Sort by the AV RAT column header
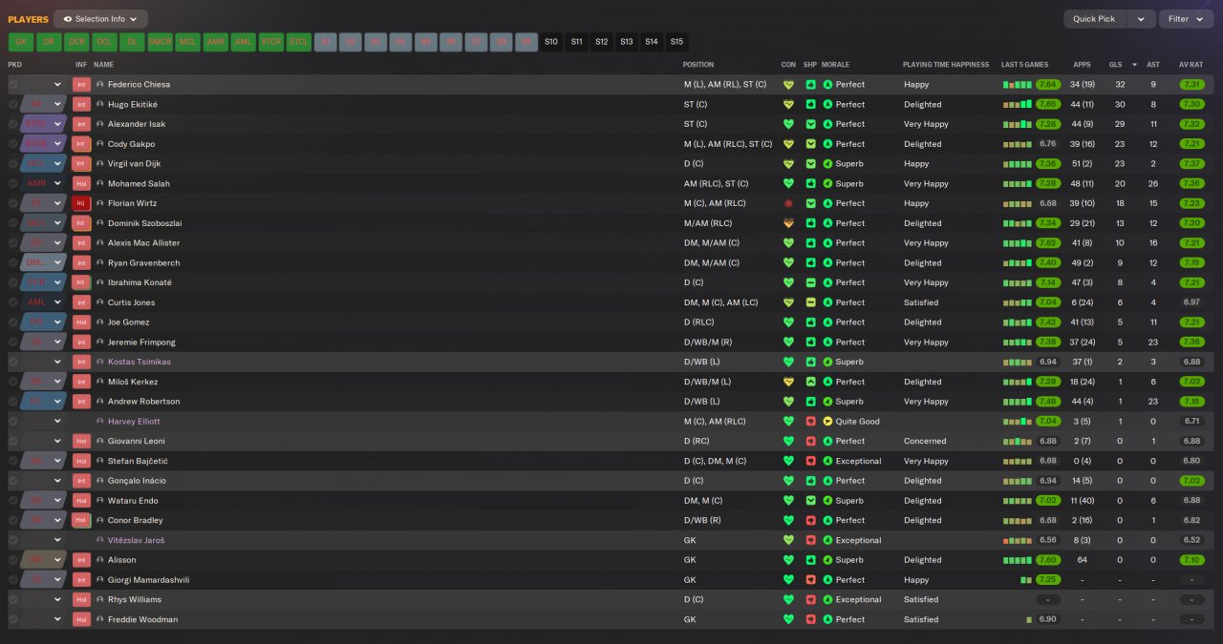 pyautogui.click(x=1191, y=65)
